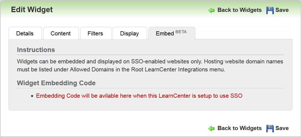Screen dimensions: 301x137
Task: Click the Instructions section heading
Action: 36,50
